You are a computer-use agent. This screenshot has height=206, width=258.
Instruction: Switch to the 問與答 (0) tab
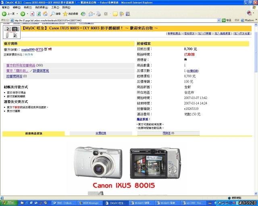tap(169, 133)
